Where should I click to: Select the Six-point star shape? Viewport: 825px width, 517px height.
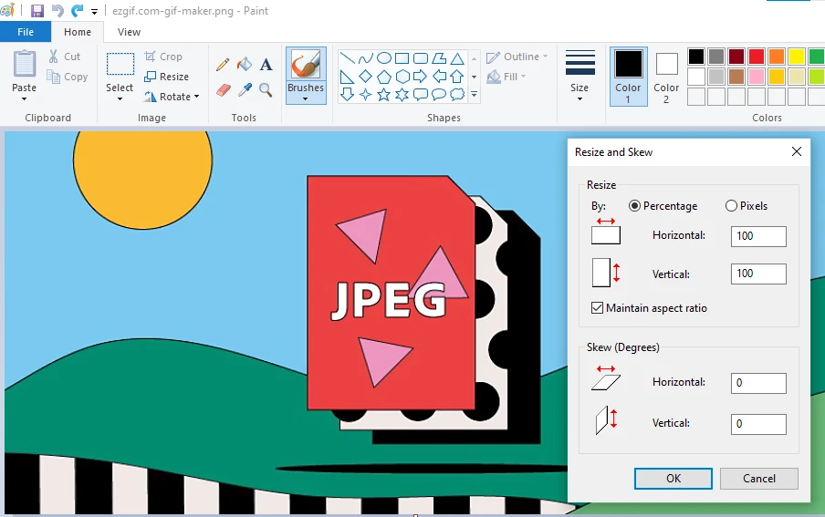coord(402,95)
